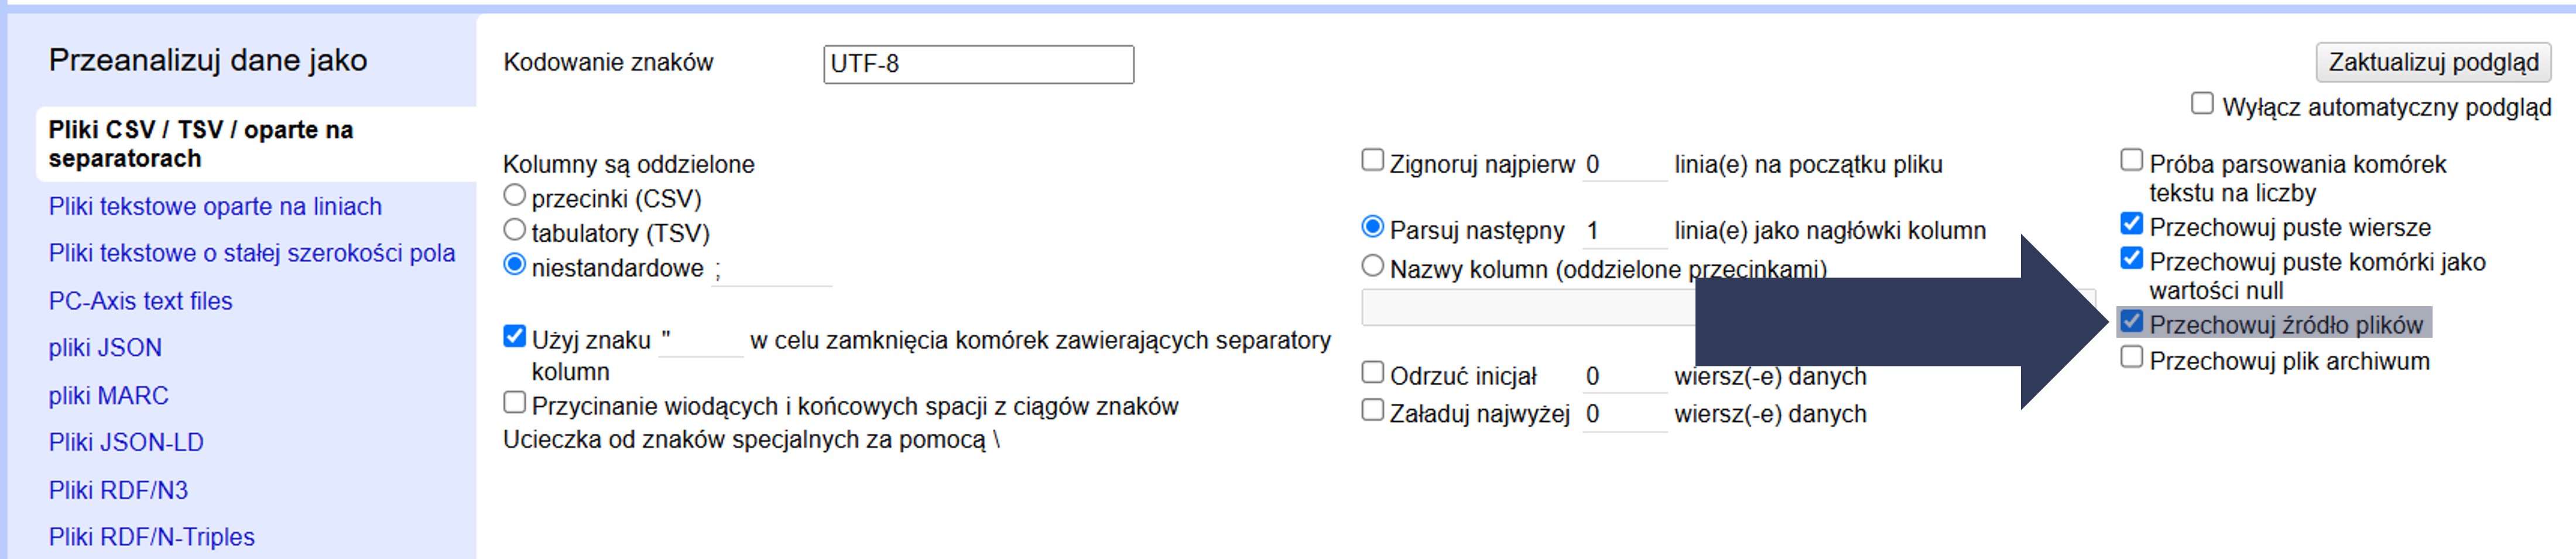Uncheck Przechowuj puste wiersze
Screen dimensions: 2576x559
pyautogui.click(x=2131, y=224)
